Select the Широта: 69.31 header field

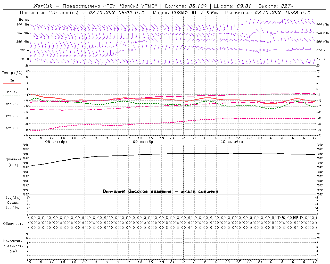pyautogui.click(x=233, y=6)
